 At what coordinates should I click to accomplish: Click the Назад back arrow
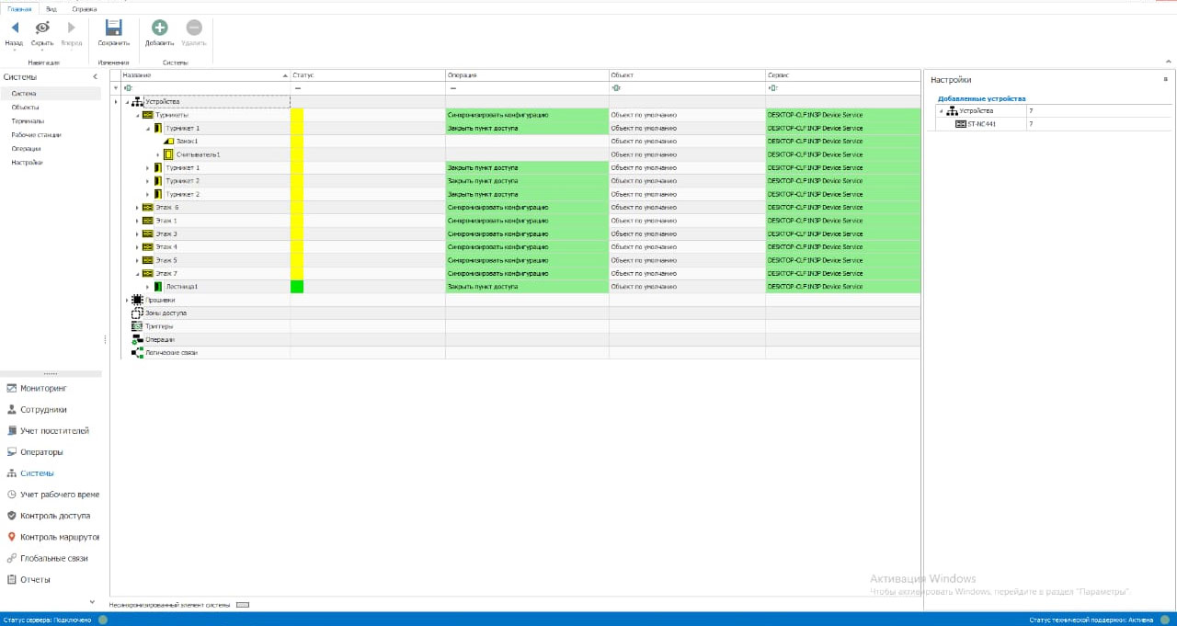[x=14, y=28]
